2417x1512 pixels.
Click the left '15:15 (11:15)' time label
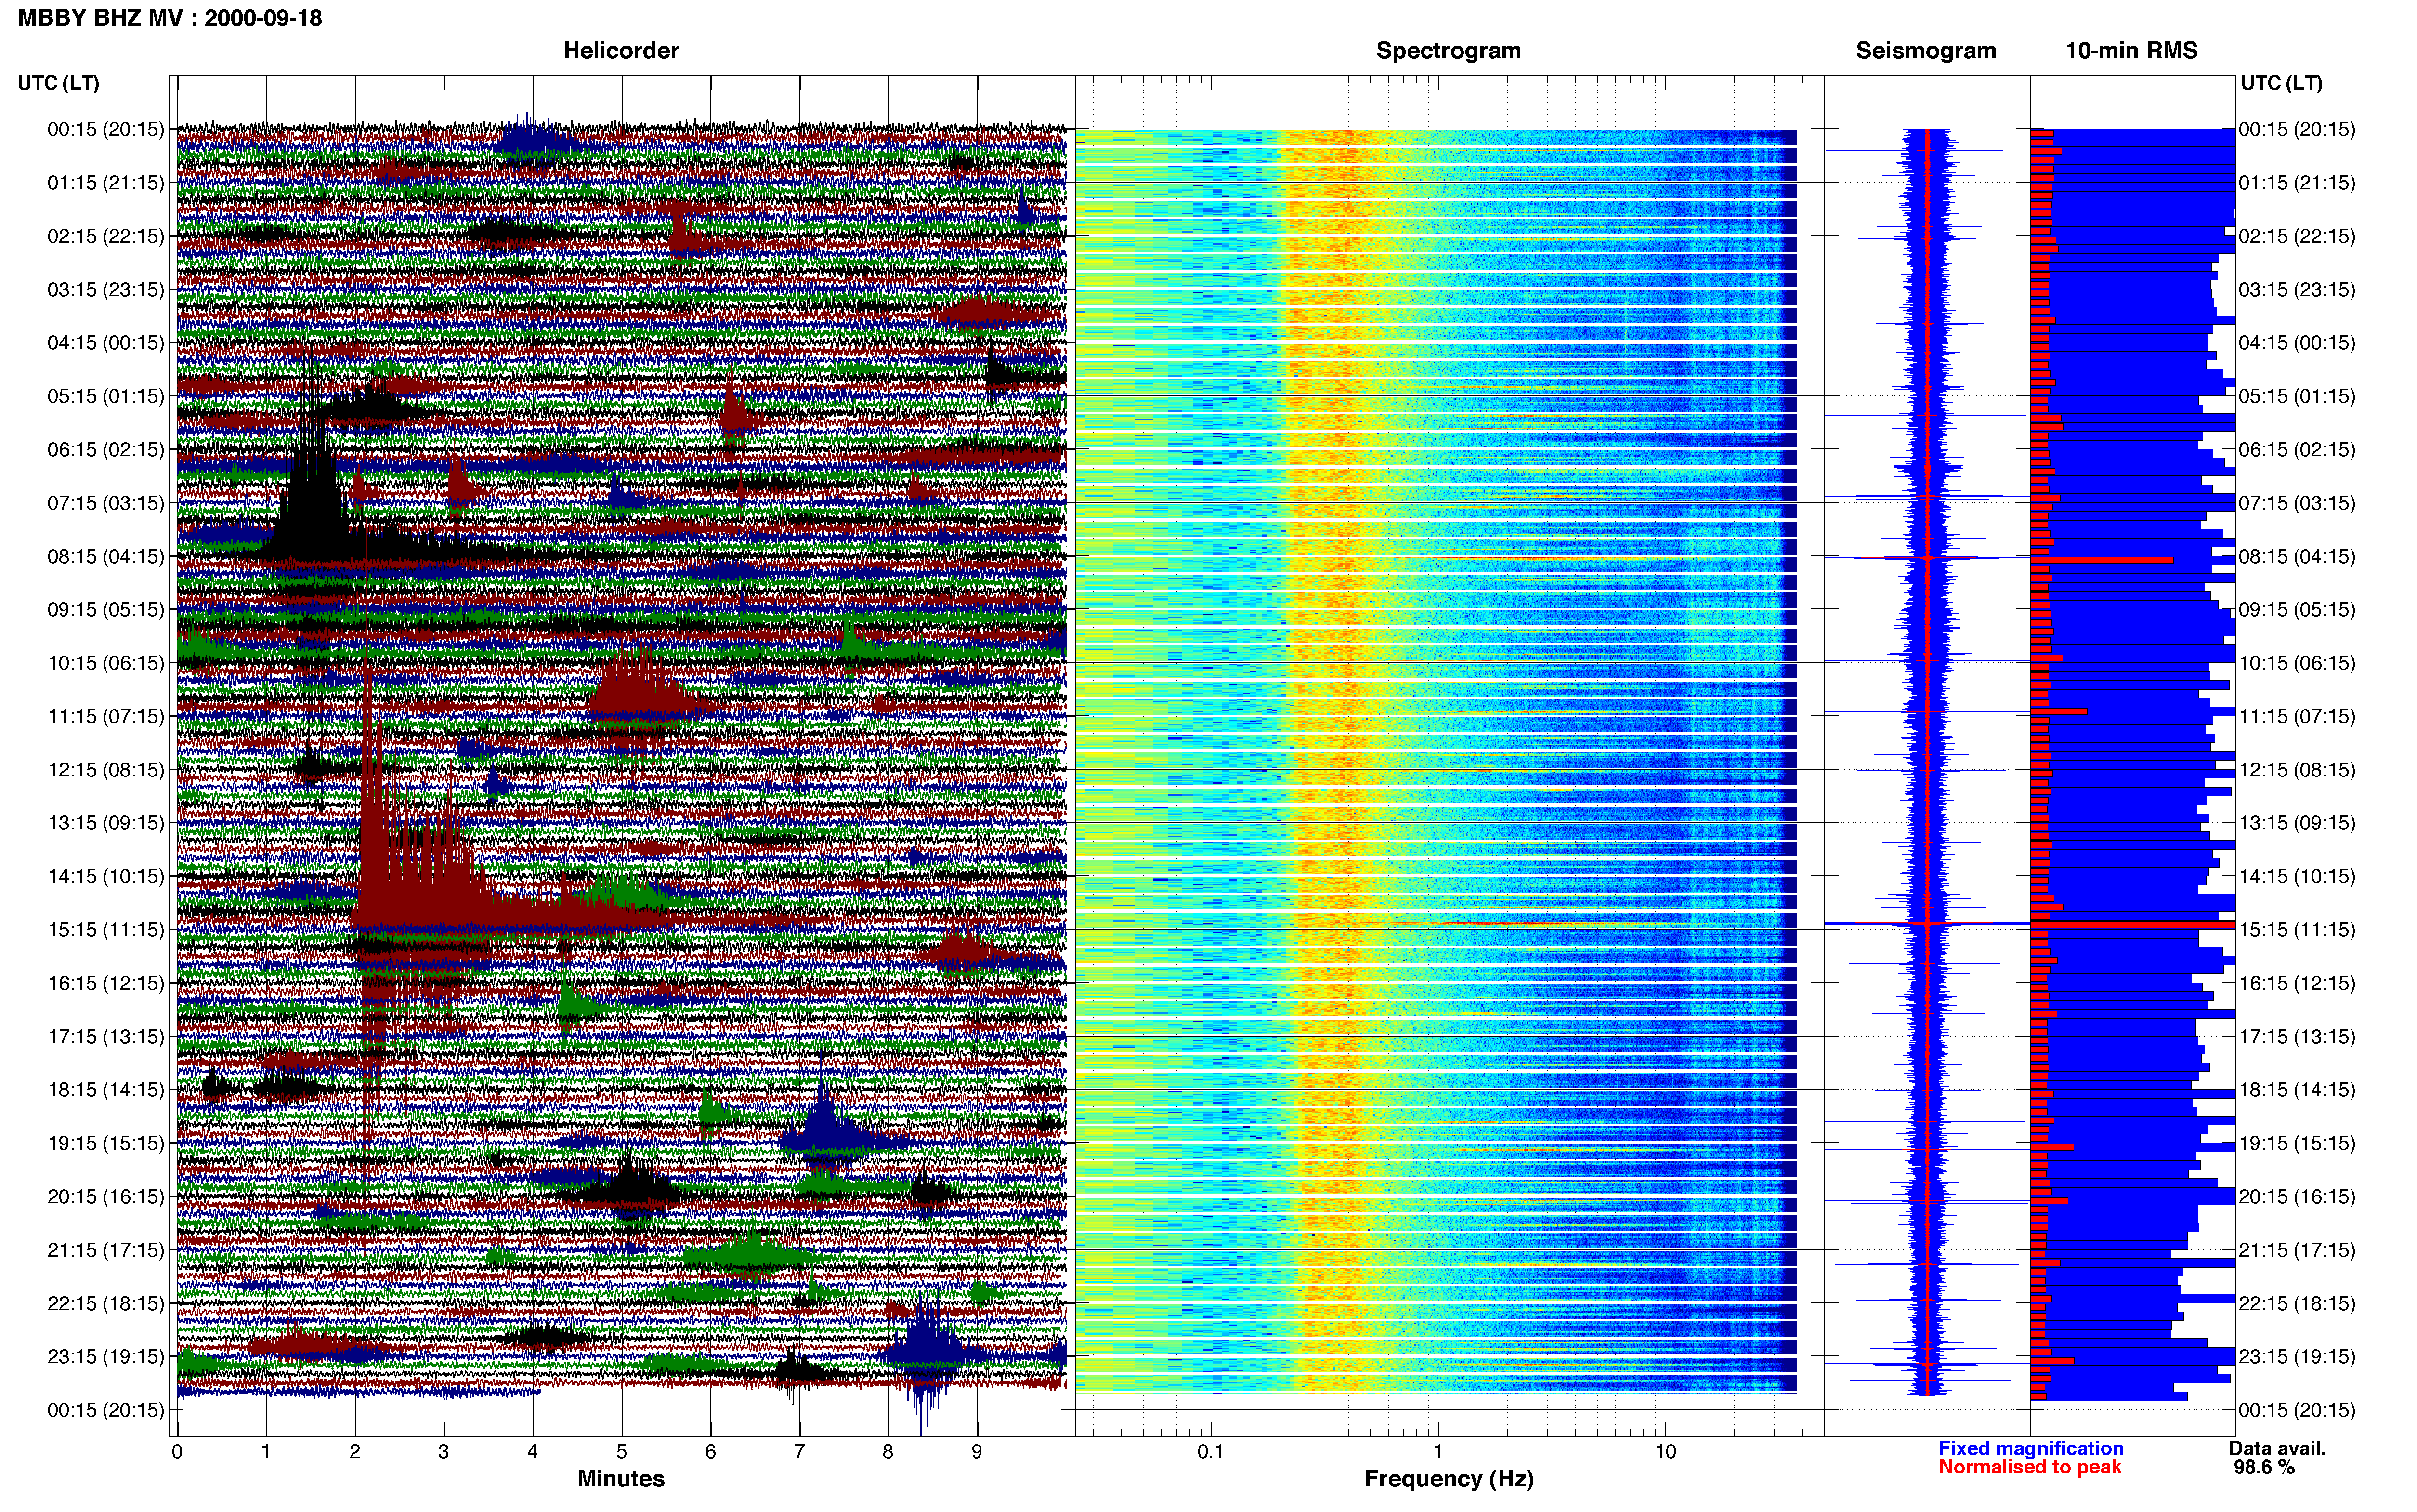[106, 930]
